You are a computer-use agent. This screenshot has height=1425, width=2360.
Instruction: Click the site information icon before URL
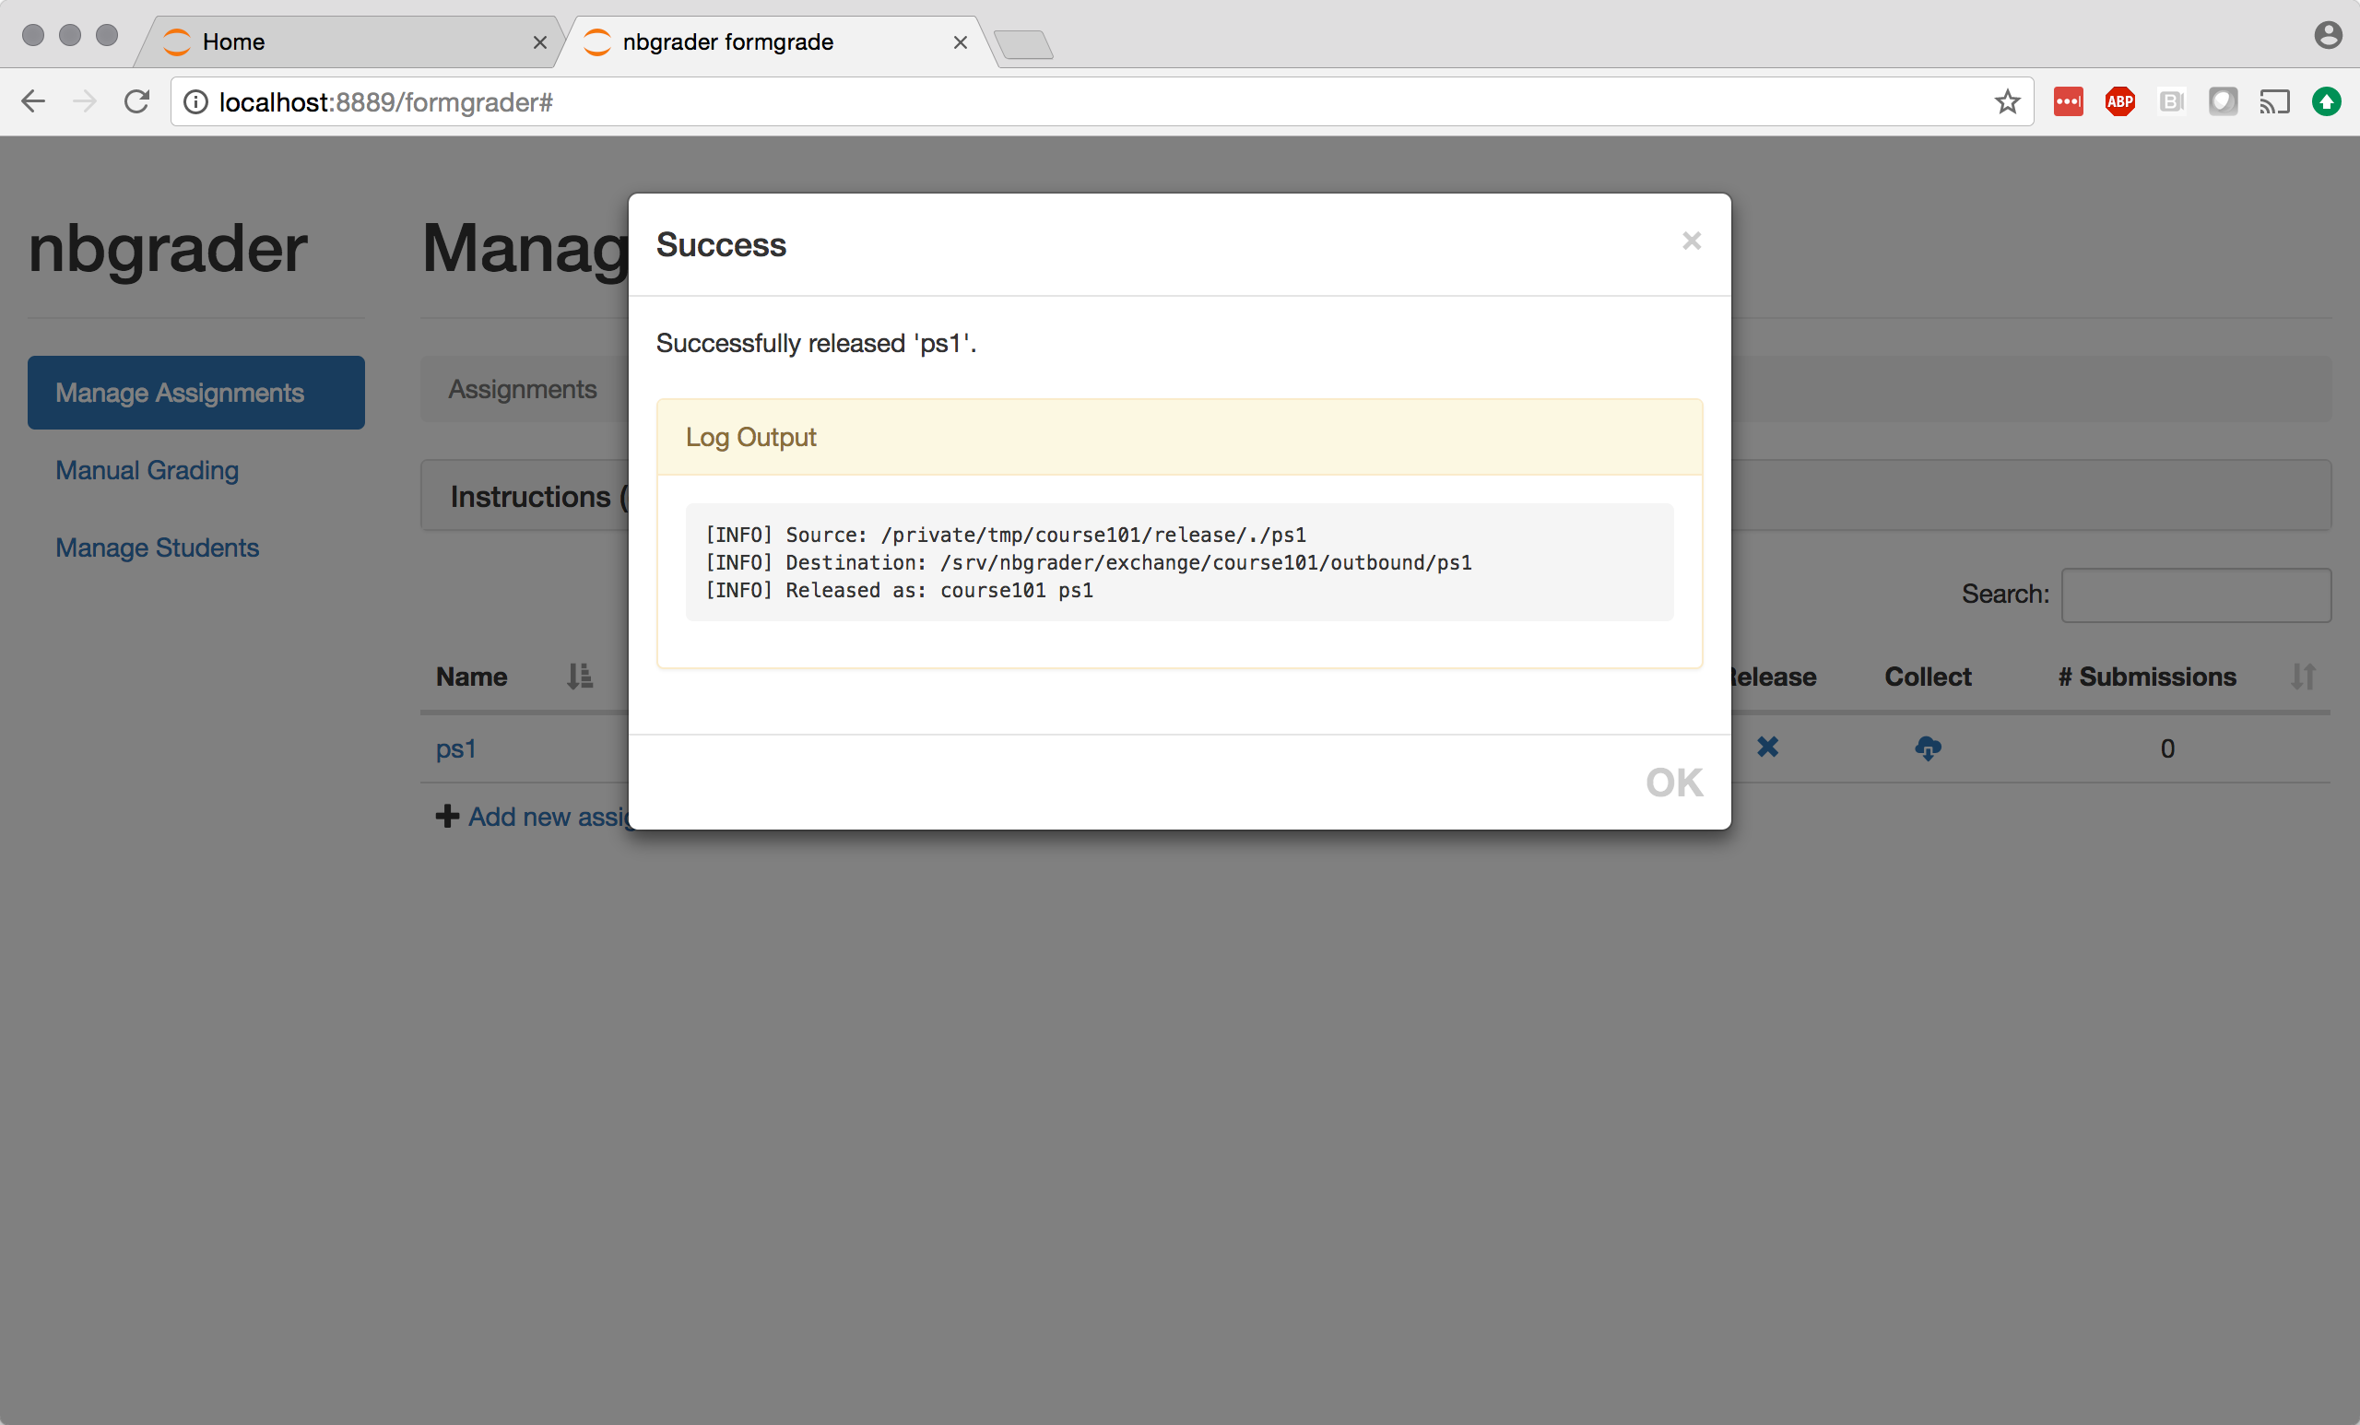pyautogui.click(x=195, y=101)
